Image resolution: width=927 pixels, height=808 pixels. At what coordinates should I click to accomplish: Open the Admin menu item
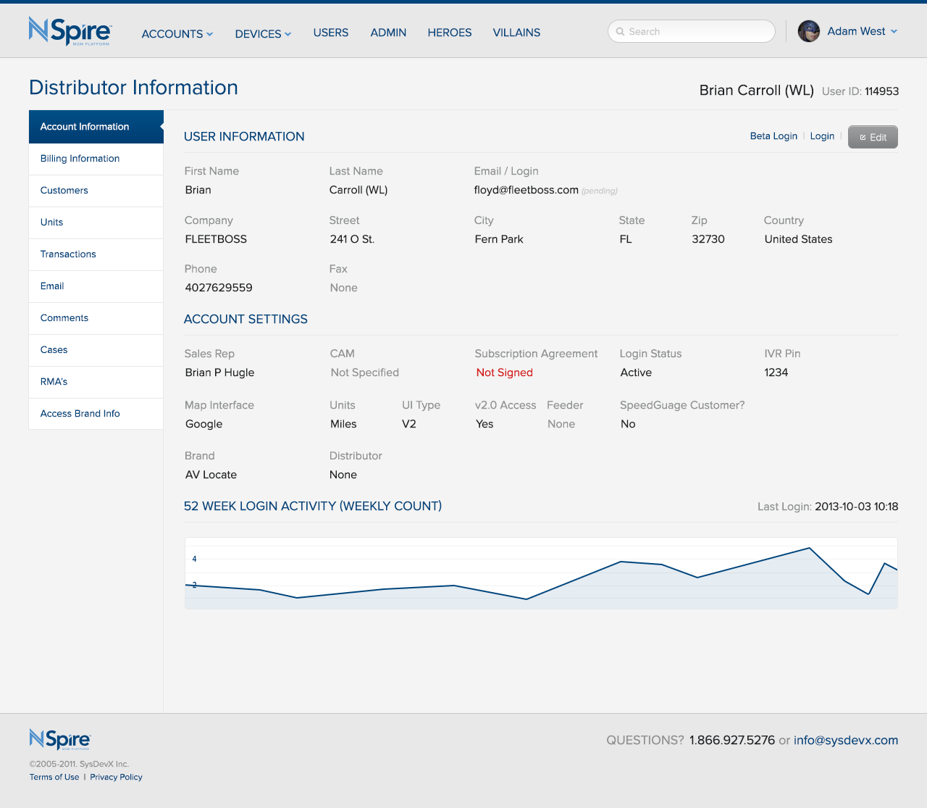(388, 33)
